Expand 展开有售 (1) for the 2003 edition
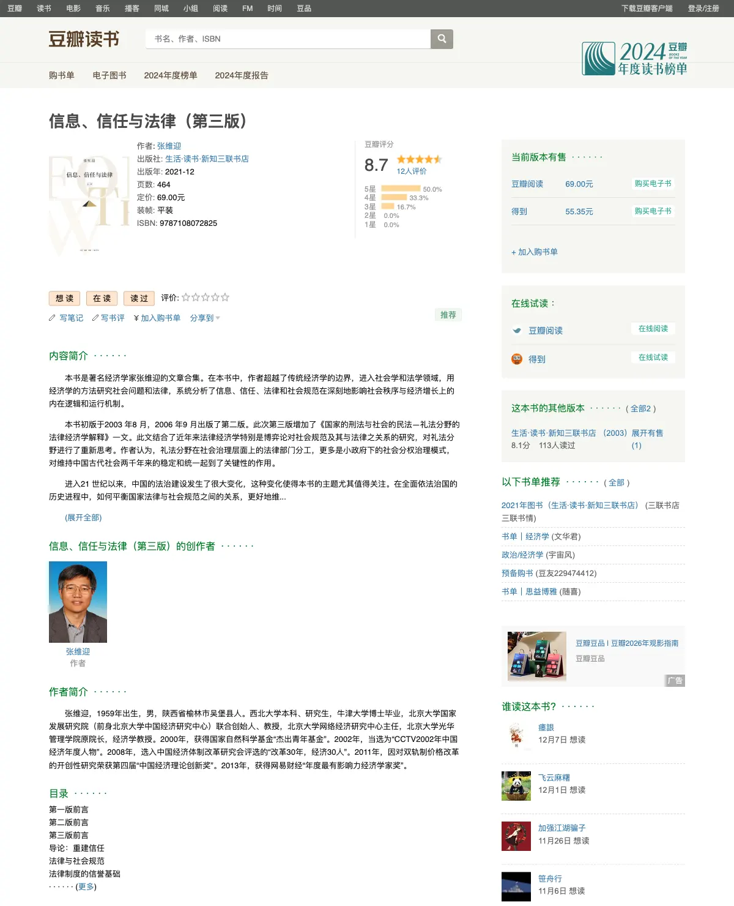 [x=647, y=439]
